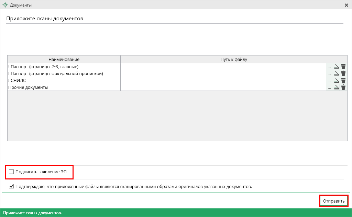Uncheck the scanned originals confirmation checkbox

click(x=12, y=187)
